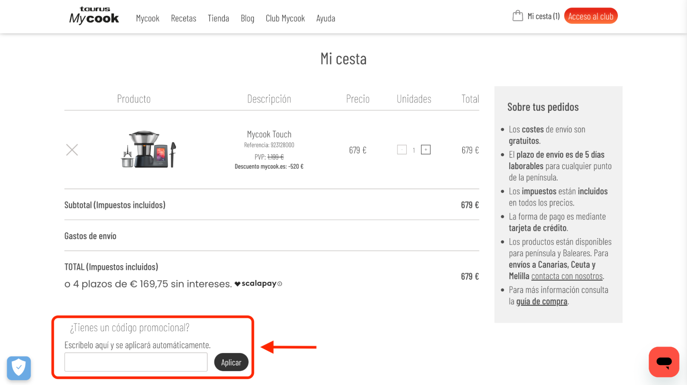Click the Total column header
Screen dimensions: 687x385
(x=470, y=99)
